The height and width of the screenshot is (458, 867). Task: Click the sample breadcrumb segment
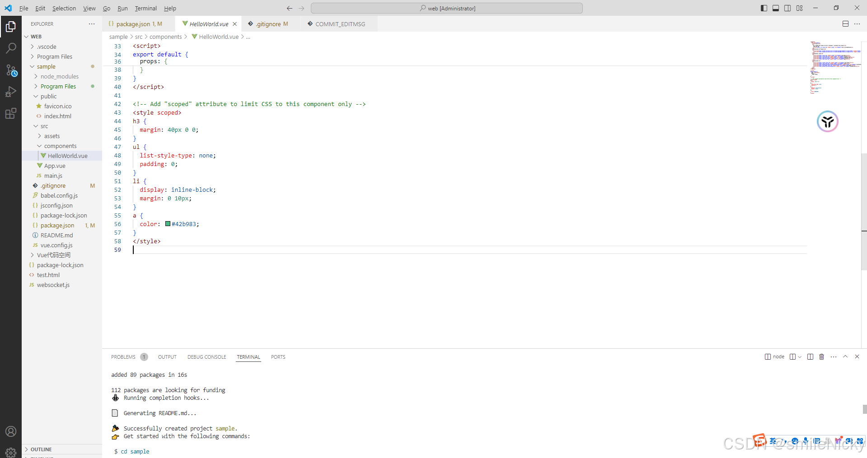coord(118,37)
